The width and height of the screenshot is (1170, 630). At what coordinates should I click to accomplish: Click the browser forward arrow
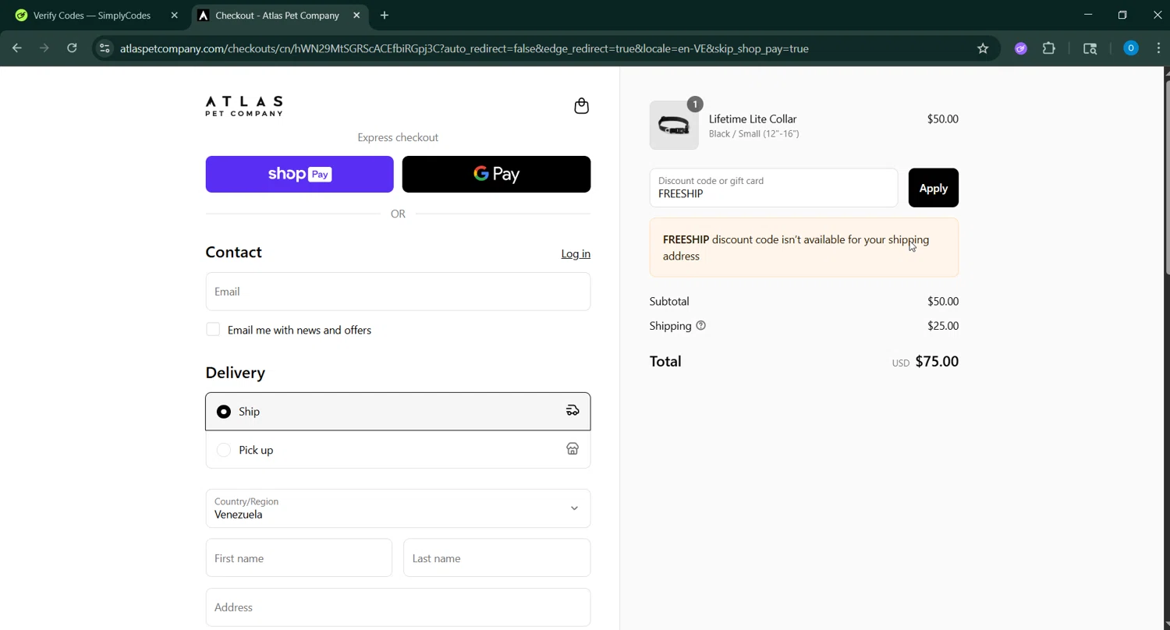point(44,48)
